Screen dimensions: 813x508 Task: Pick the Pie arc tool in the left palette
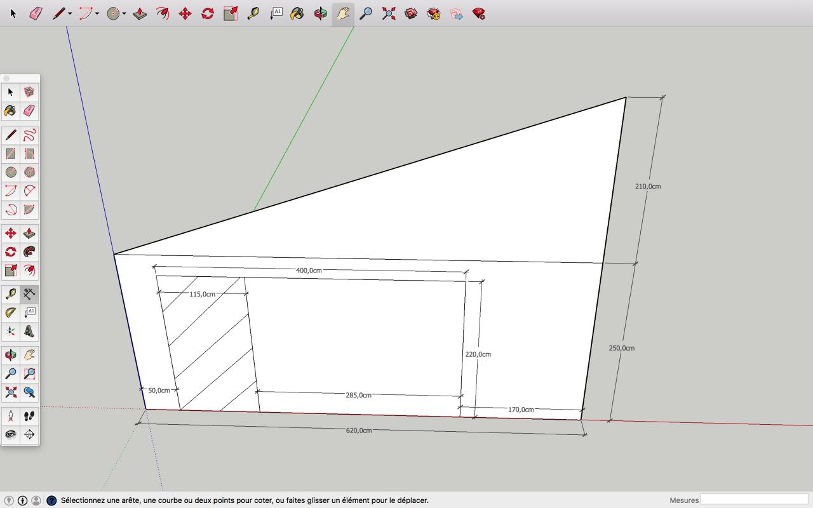tap(29, 210)
